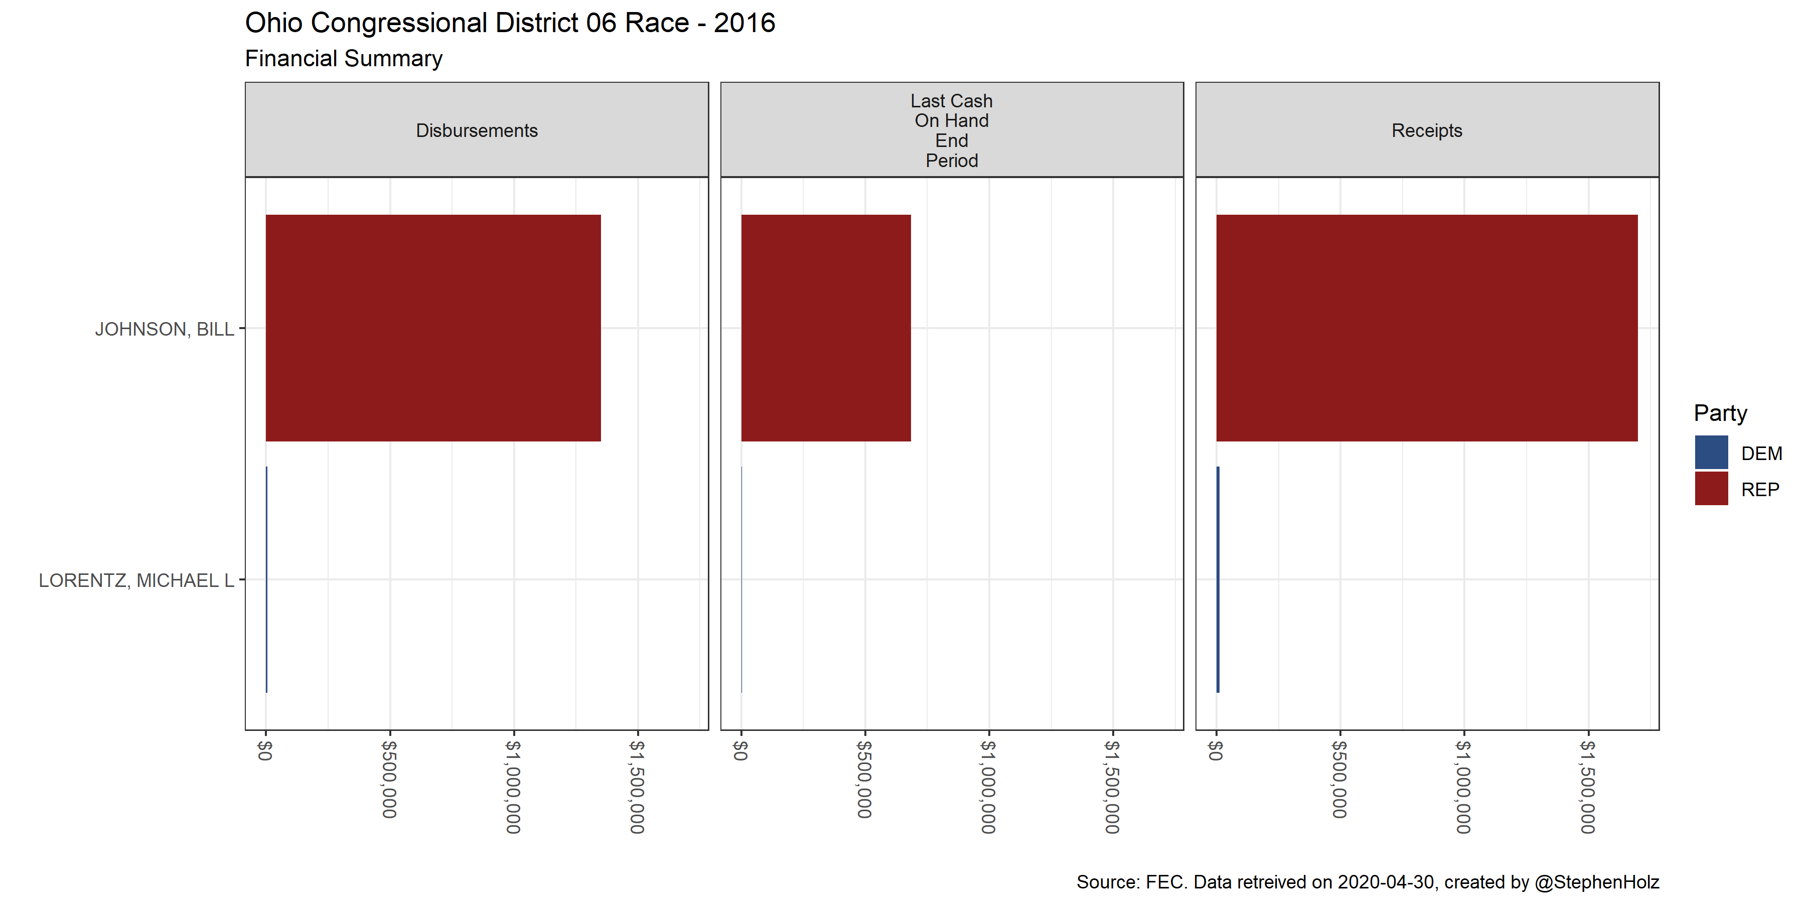Click Johnson's Receipts red bar
Viewport: 1806px width, 903px height.
pyautogui.click(x=1426, y=328)
